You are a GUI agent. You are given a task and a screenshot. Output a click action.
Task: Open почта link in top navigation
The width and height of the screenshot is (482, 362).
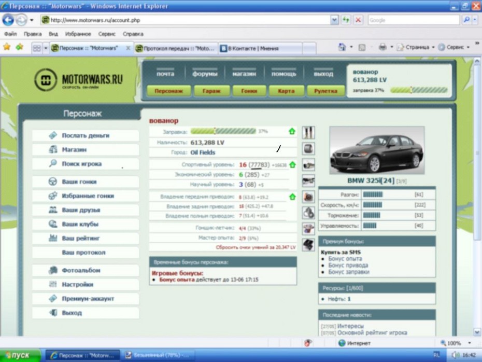click(165, 74)
